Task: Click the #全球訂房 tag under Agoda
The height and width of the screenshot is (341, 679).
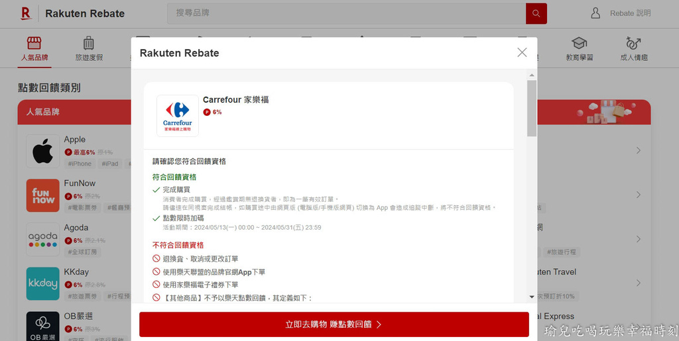Action: (x=82, y=252)
